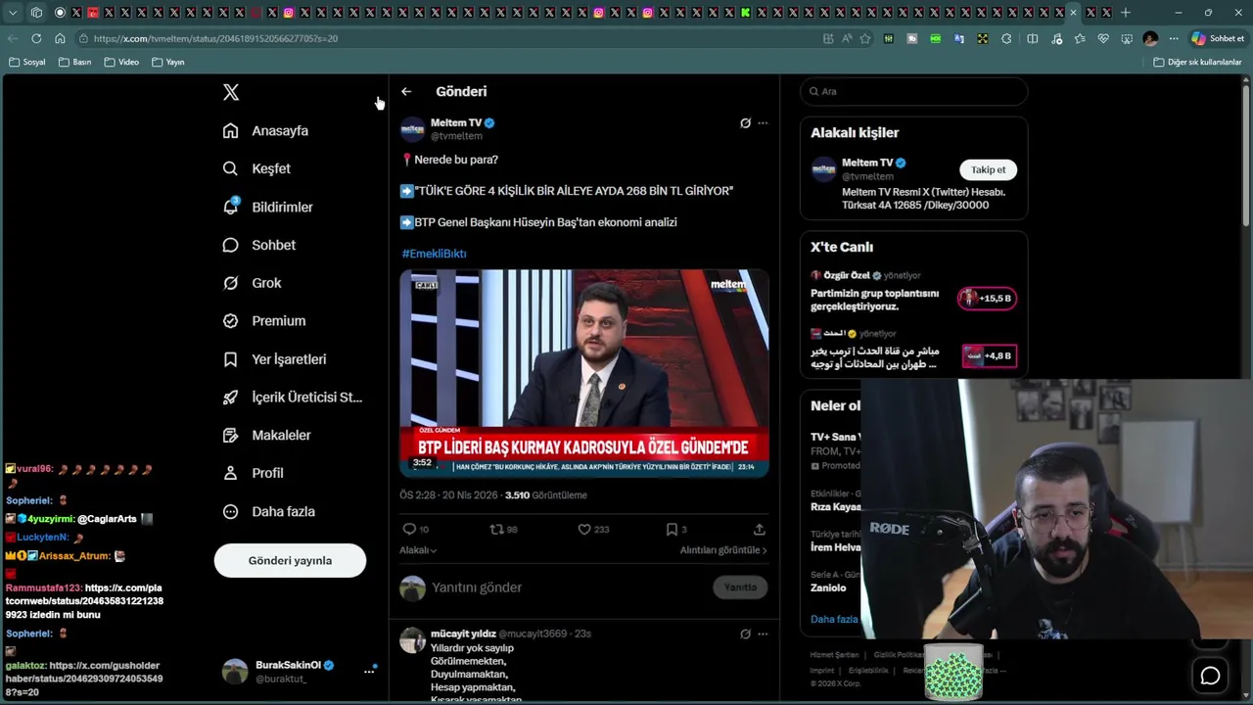Click the Gönderi yayınla button
The height and width of the screenshot is (705, 1253).
(x=290, y=561)
